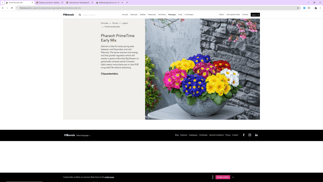323x182 pixels.
Task: Open site information icon in address bar
Action: click(x=17, y=8)
